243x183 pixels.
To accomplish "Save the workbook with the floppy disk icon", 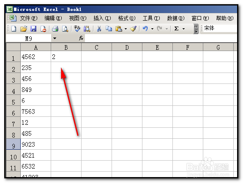I will [33, 29].
